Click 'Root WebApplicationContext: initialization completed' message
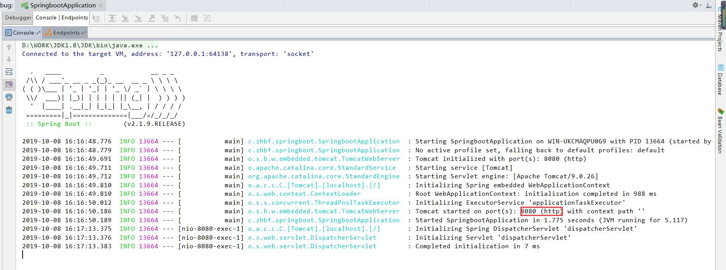Viewport: 726px width, 270px height. tap(536, 194)
